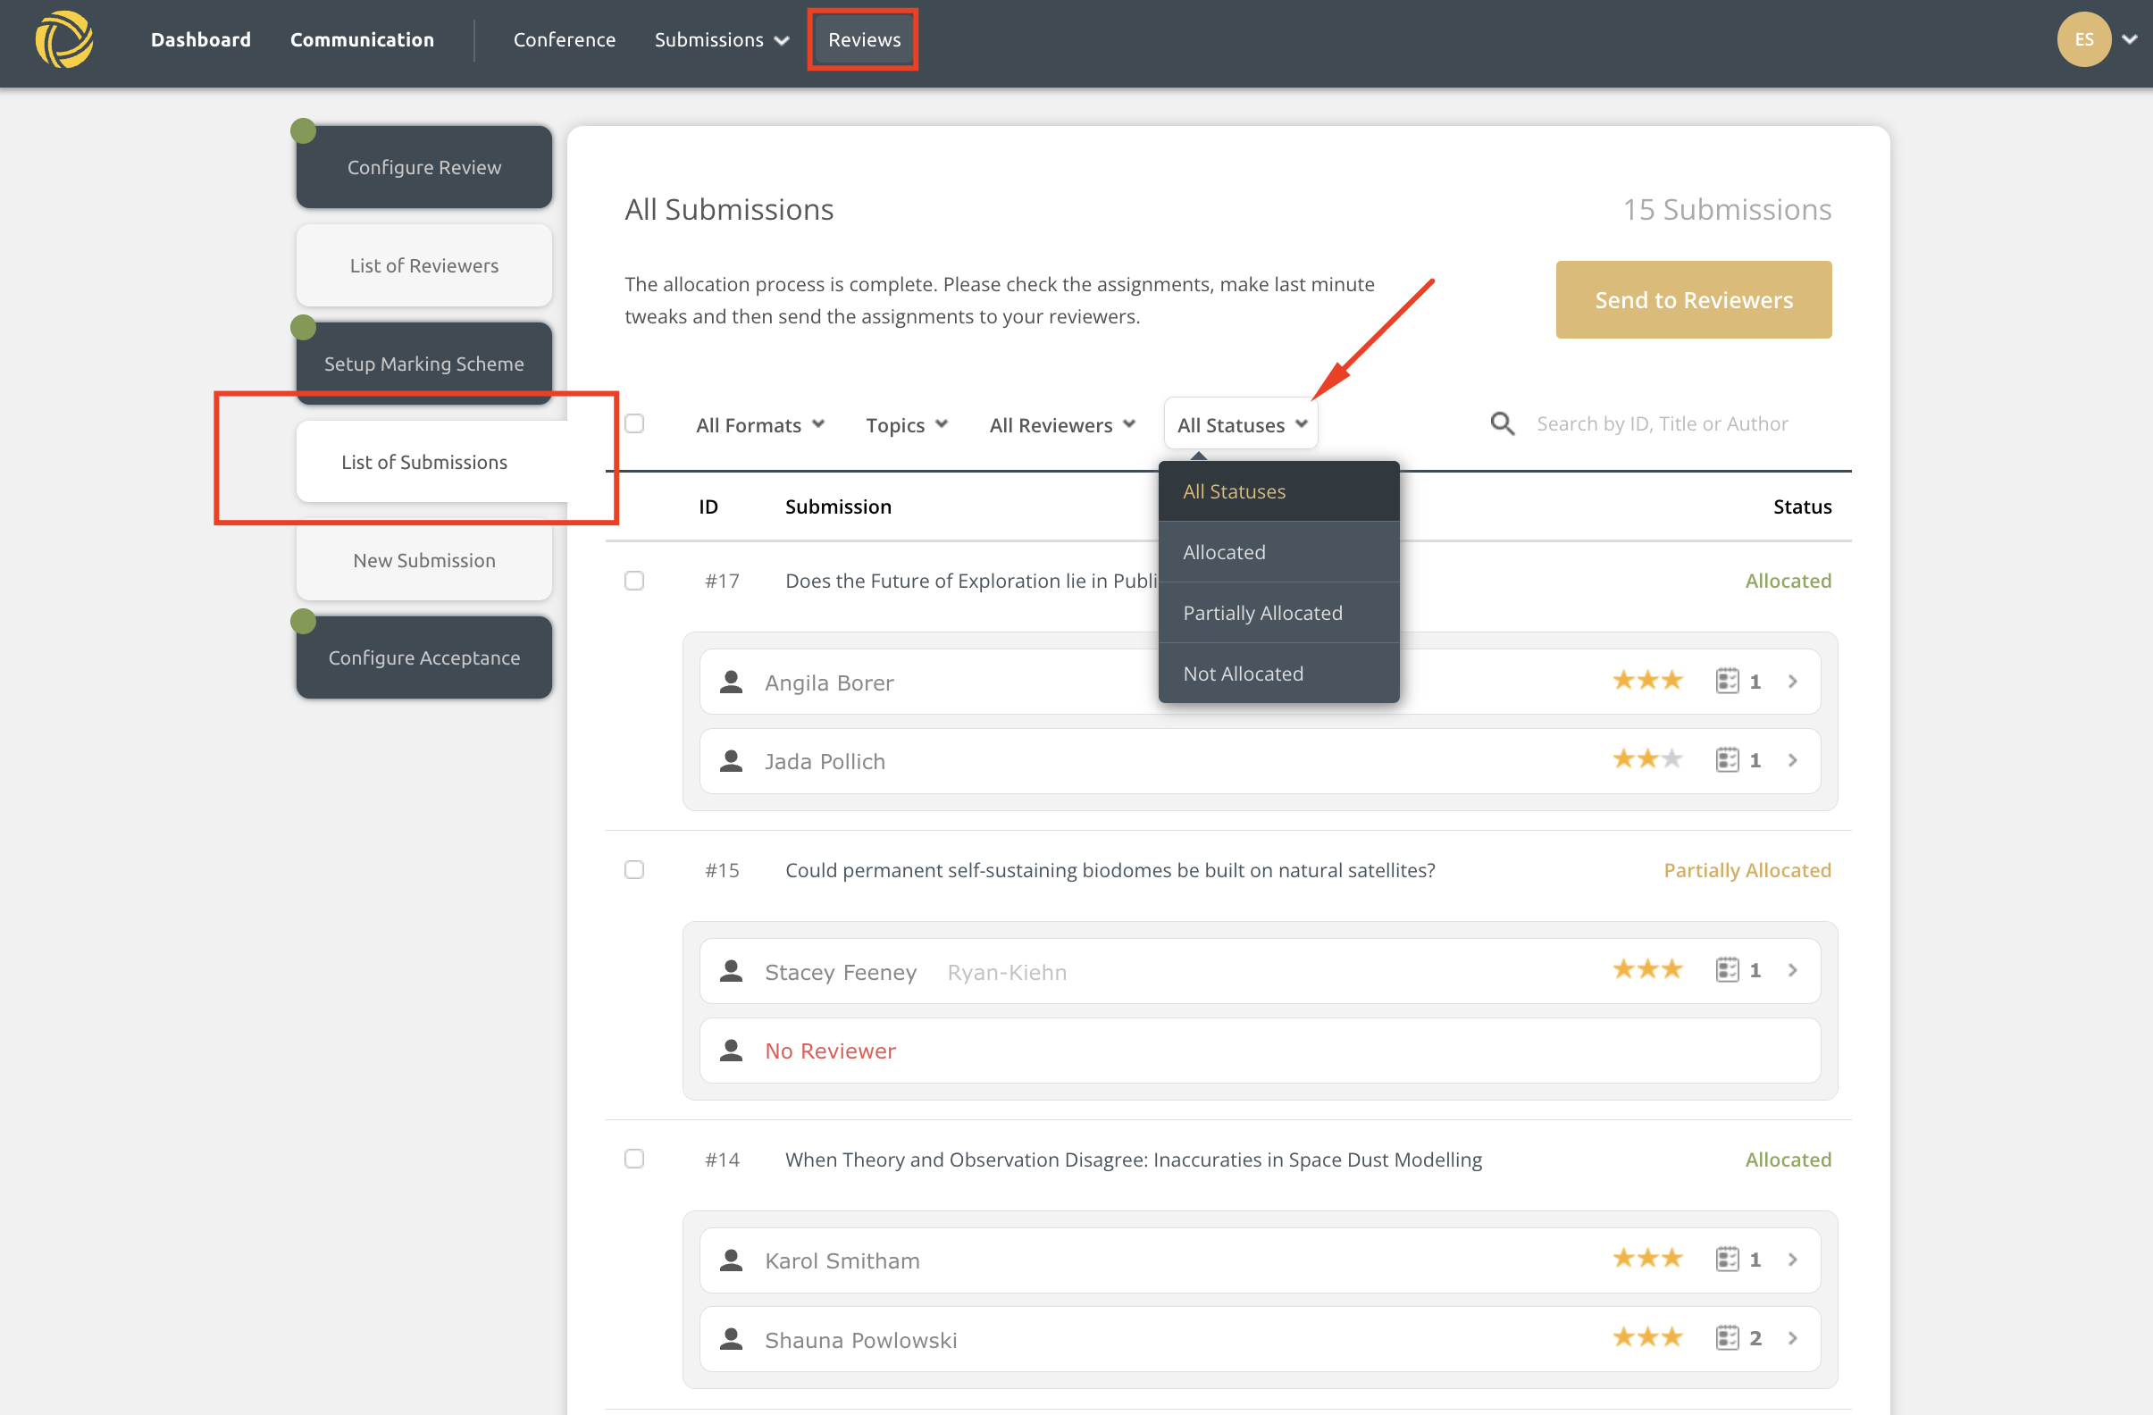Click star rating of Jada Pollich
Image resolution: width=2153 pixels, height=1415 pixels.
pos(1647,759)
